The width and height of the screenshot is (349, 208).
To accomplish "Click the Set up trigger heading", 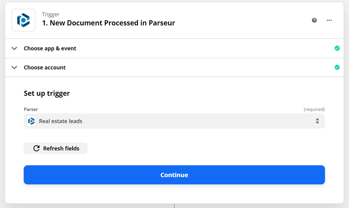I will [47, 93].
